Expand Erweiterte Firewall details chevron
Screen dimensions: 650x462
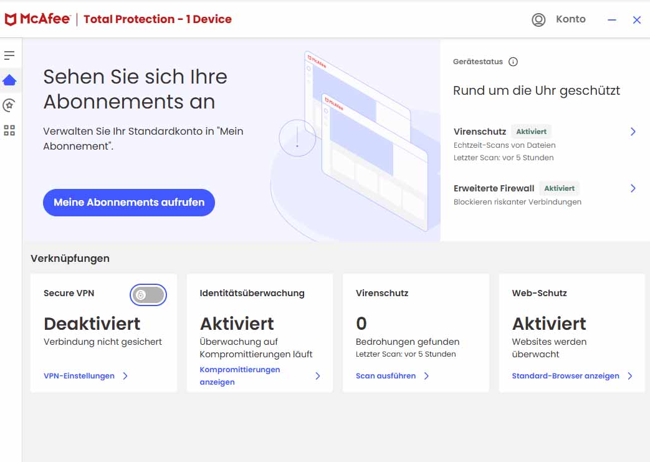coord(633,188)
